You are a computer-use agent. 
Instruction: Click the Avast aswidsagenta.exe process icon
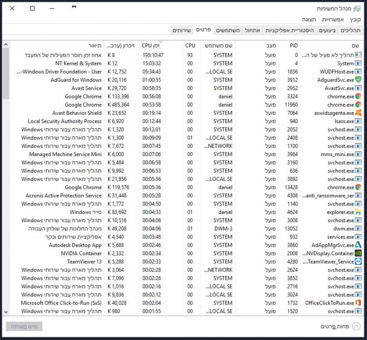click(x=358, y=113)
